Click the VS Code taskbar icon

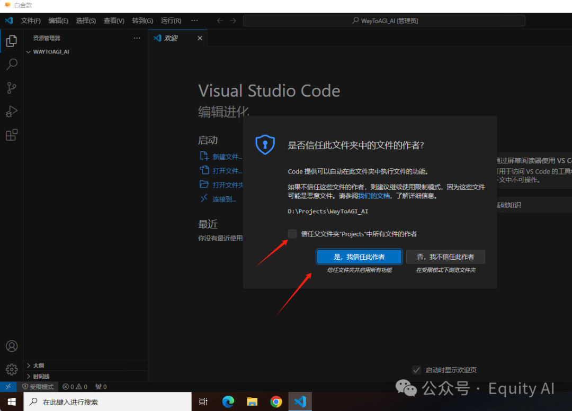[300, 401]
